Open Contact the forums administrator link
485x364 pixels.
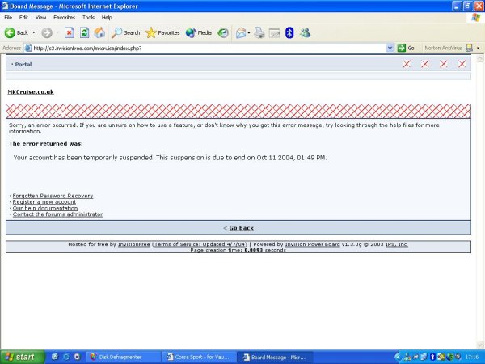pos(57,214)
